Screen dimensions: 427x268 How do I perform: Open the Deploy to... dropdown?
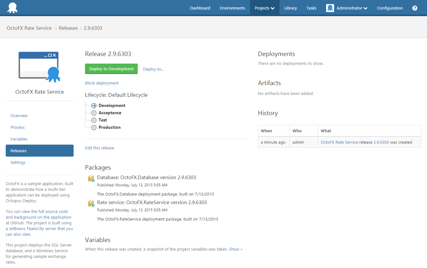pyautogui.click(x=153, y=69)
